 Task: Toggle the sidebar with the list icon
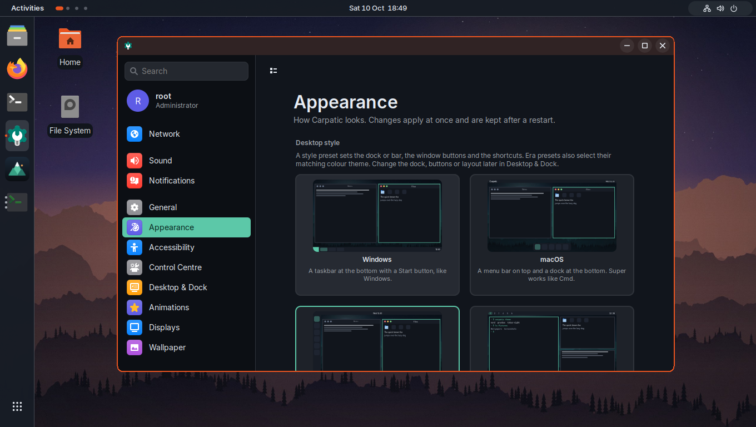(x=273, y=71)
